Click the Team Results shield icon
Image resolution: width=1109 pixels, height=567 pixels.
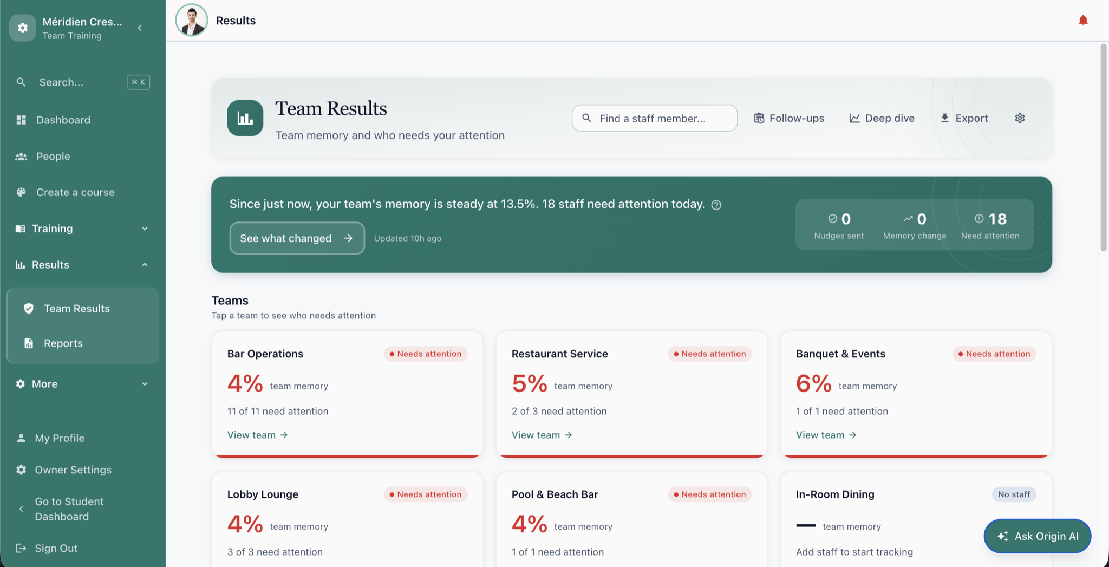(29, 308)
